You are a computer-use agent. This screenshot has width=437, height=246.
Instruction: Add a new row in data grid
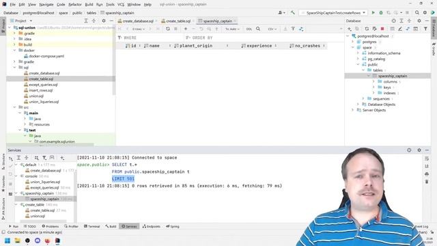pyautogui.click(x=186, y=29)
